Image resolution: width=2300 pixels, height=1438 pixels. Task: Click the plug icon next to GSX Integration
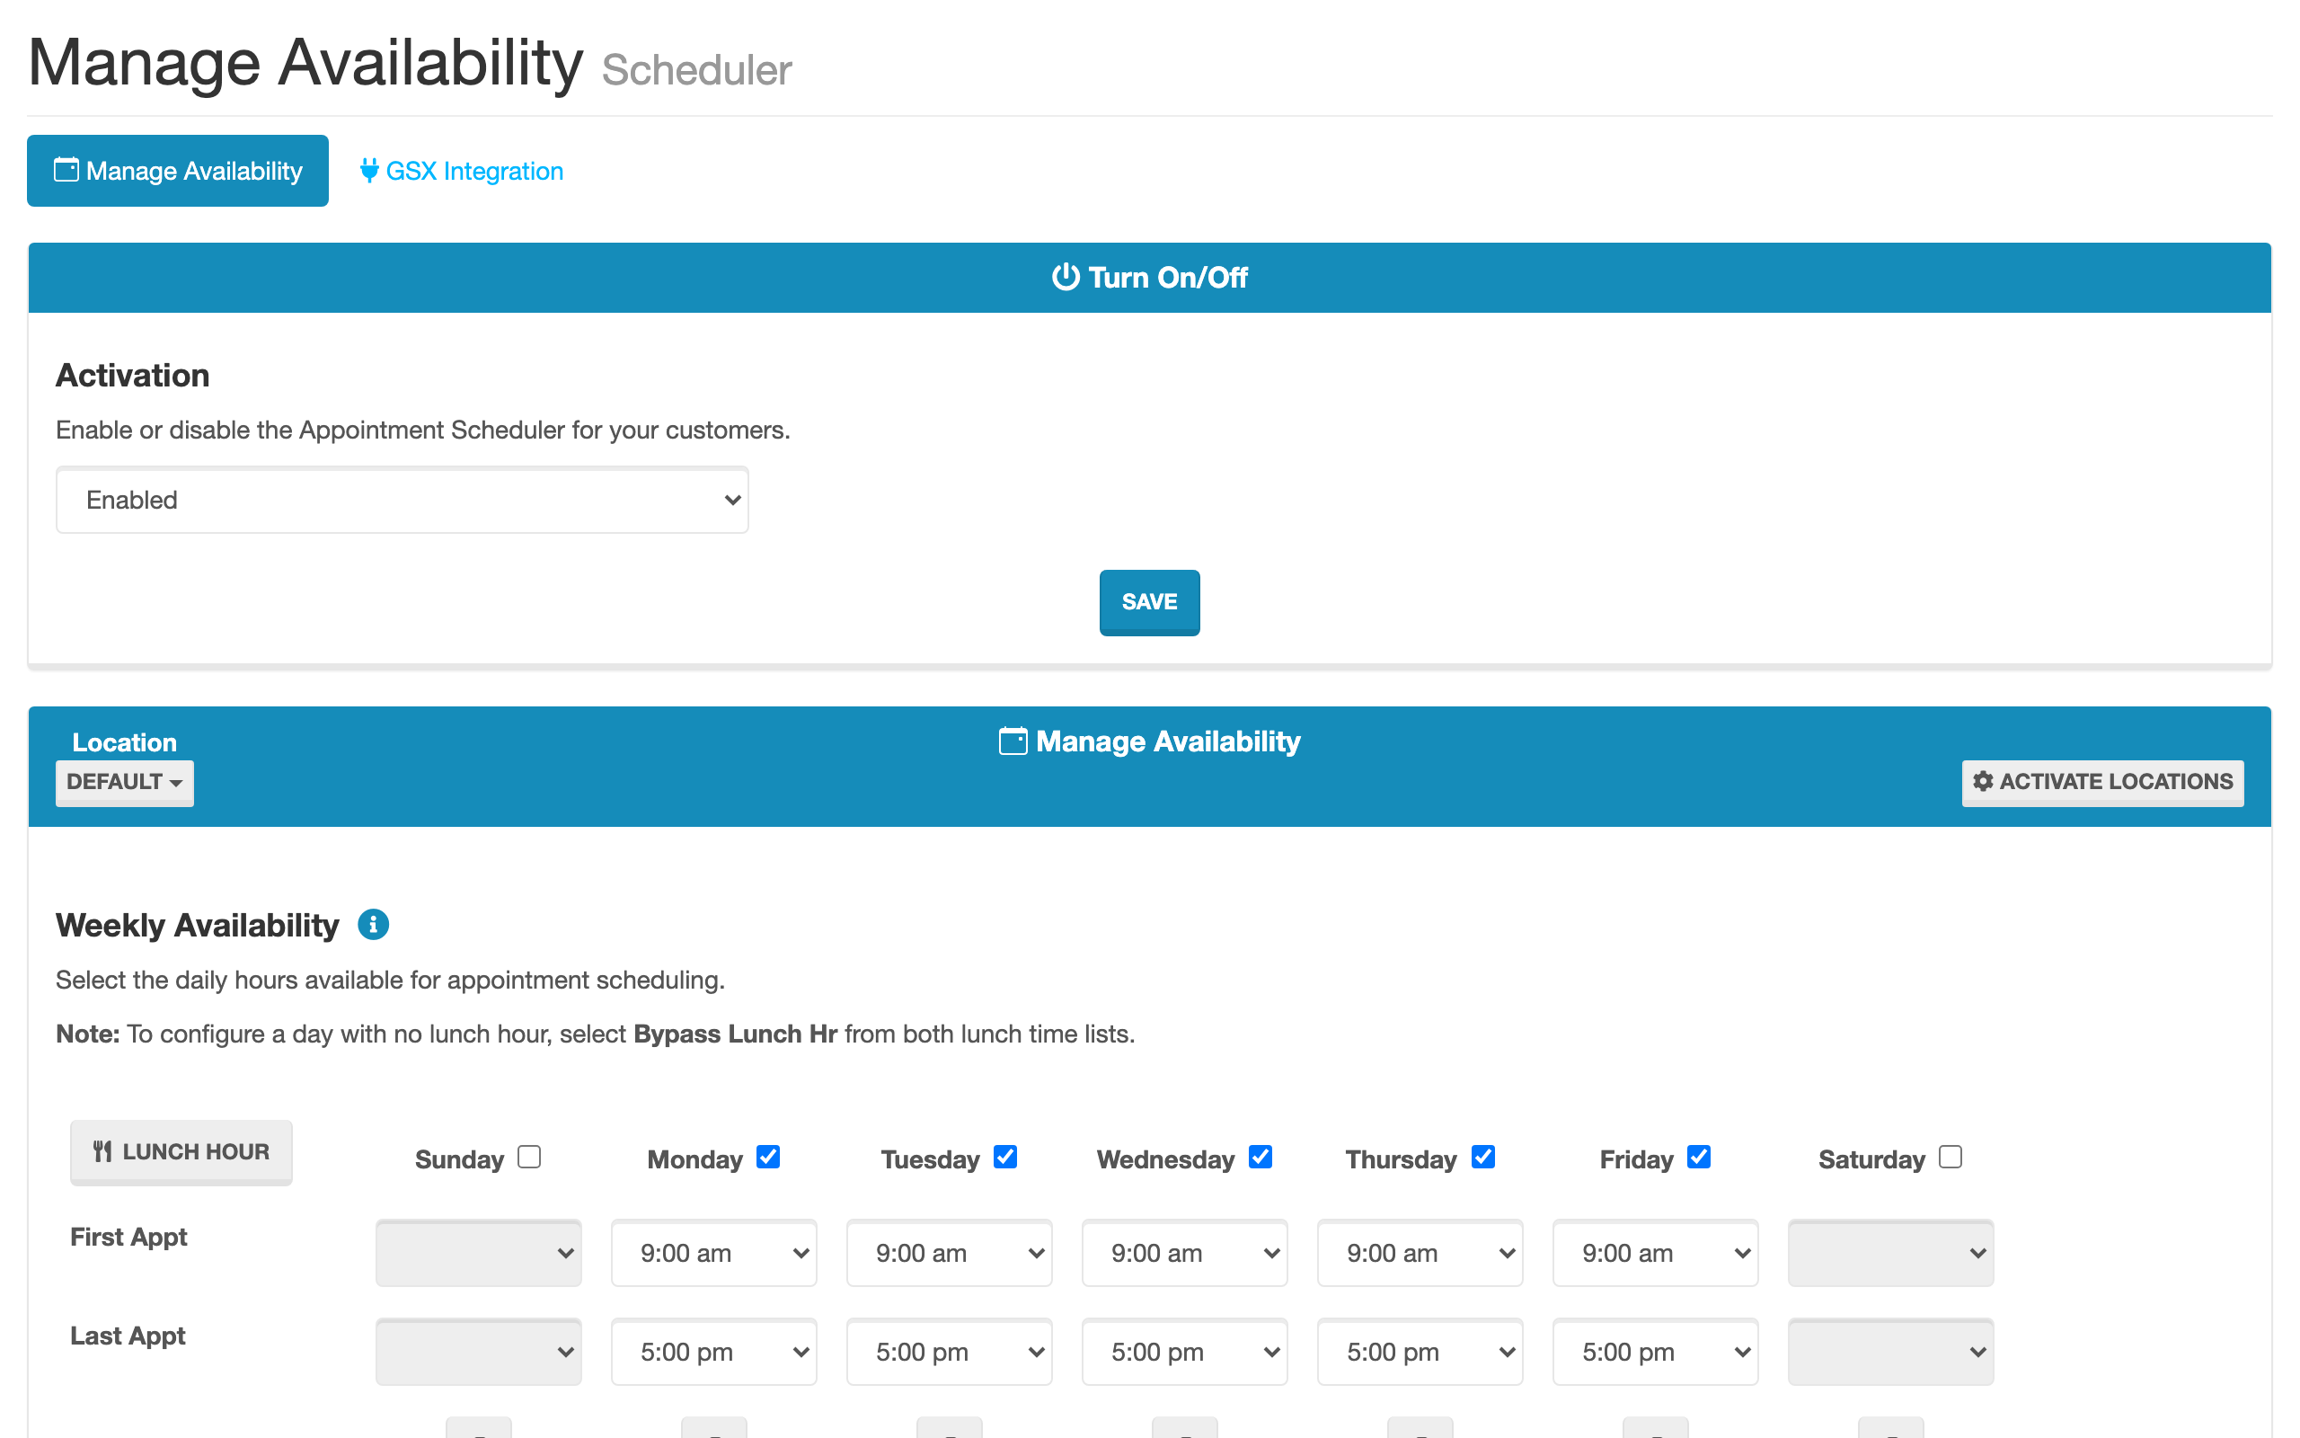(x=368, y=171)
